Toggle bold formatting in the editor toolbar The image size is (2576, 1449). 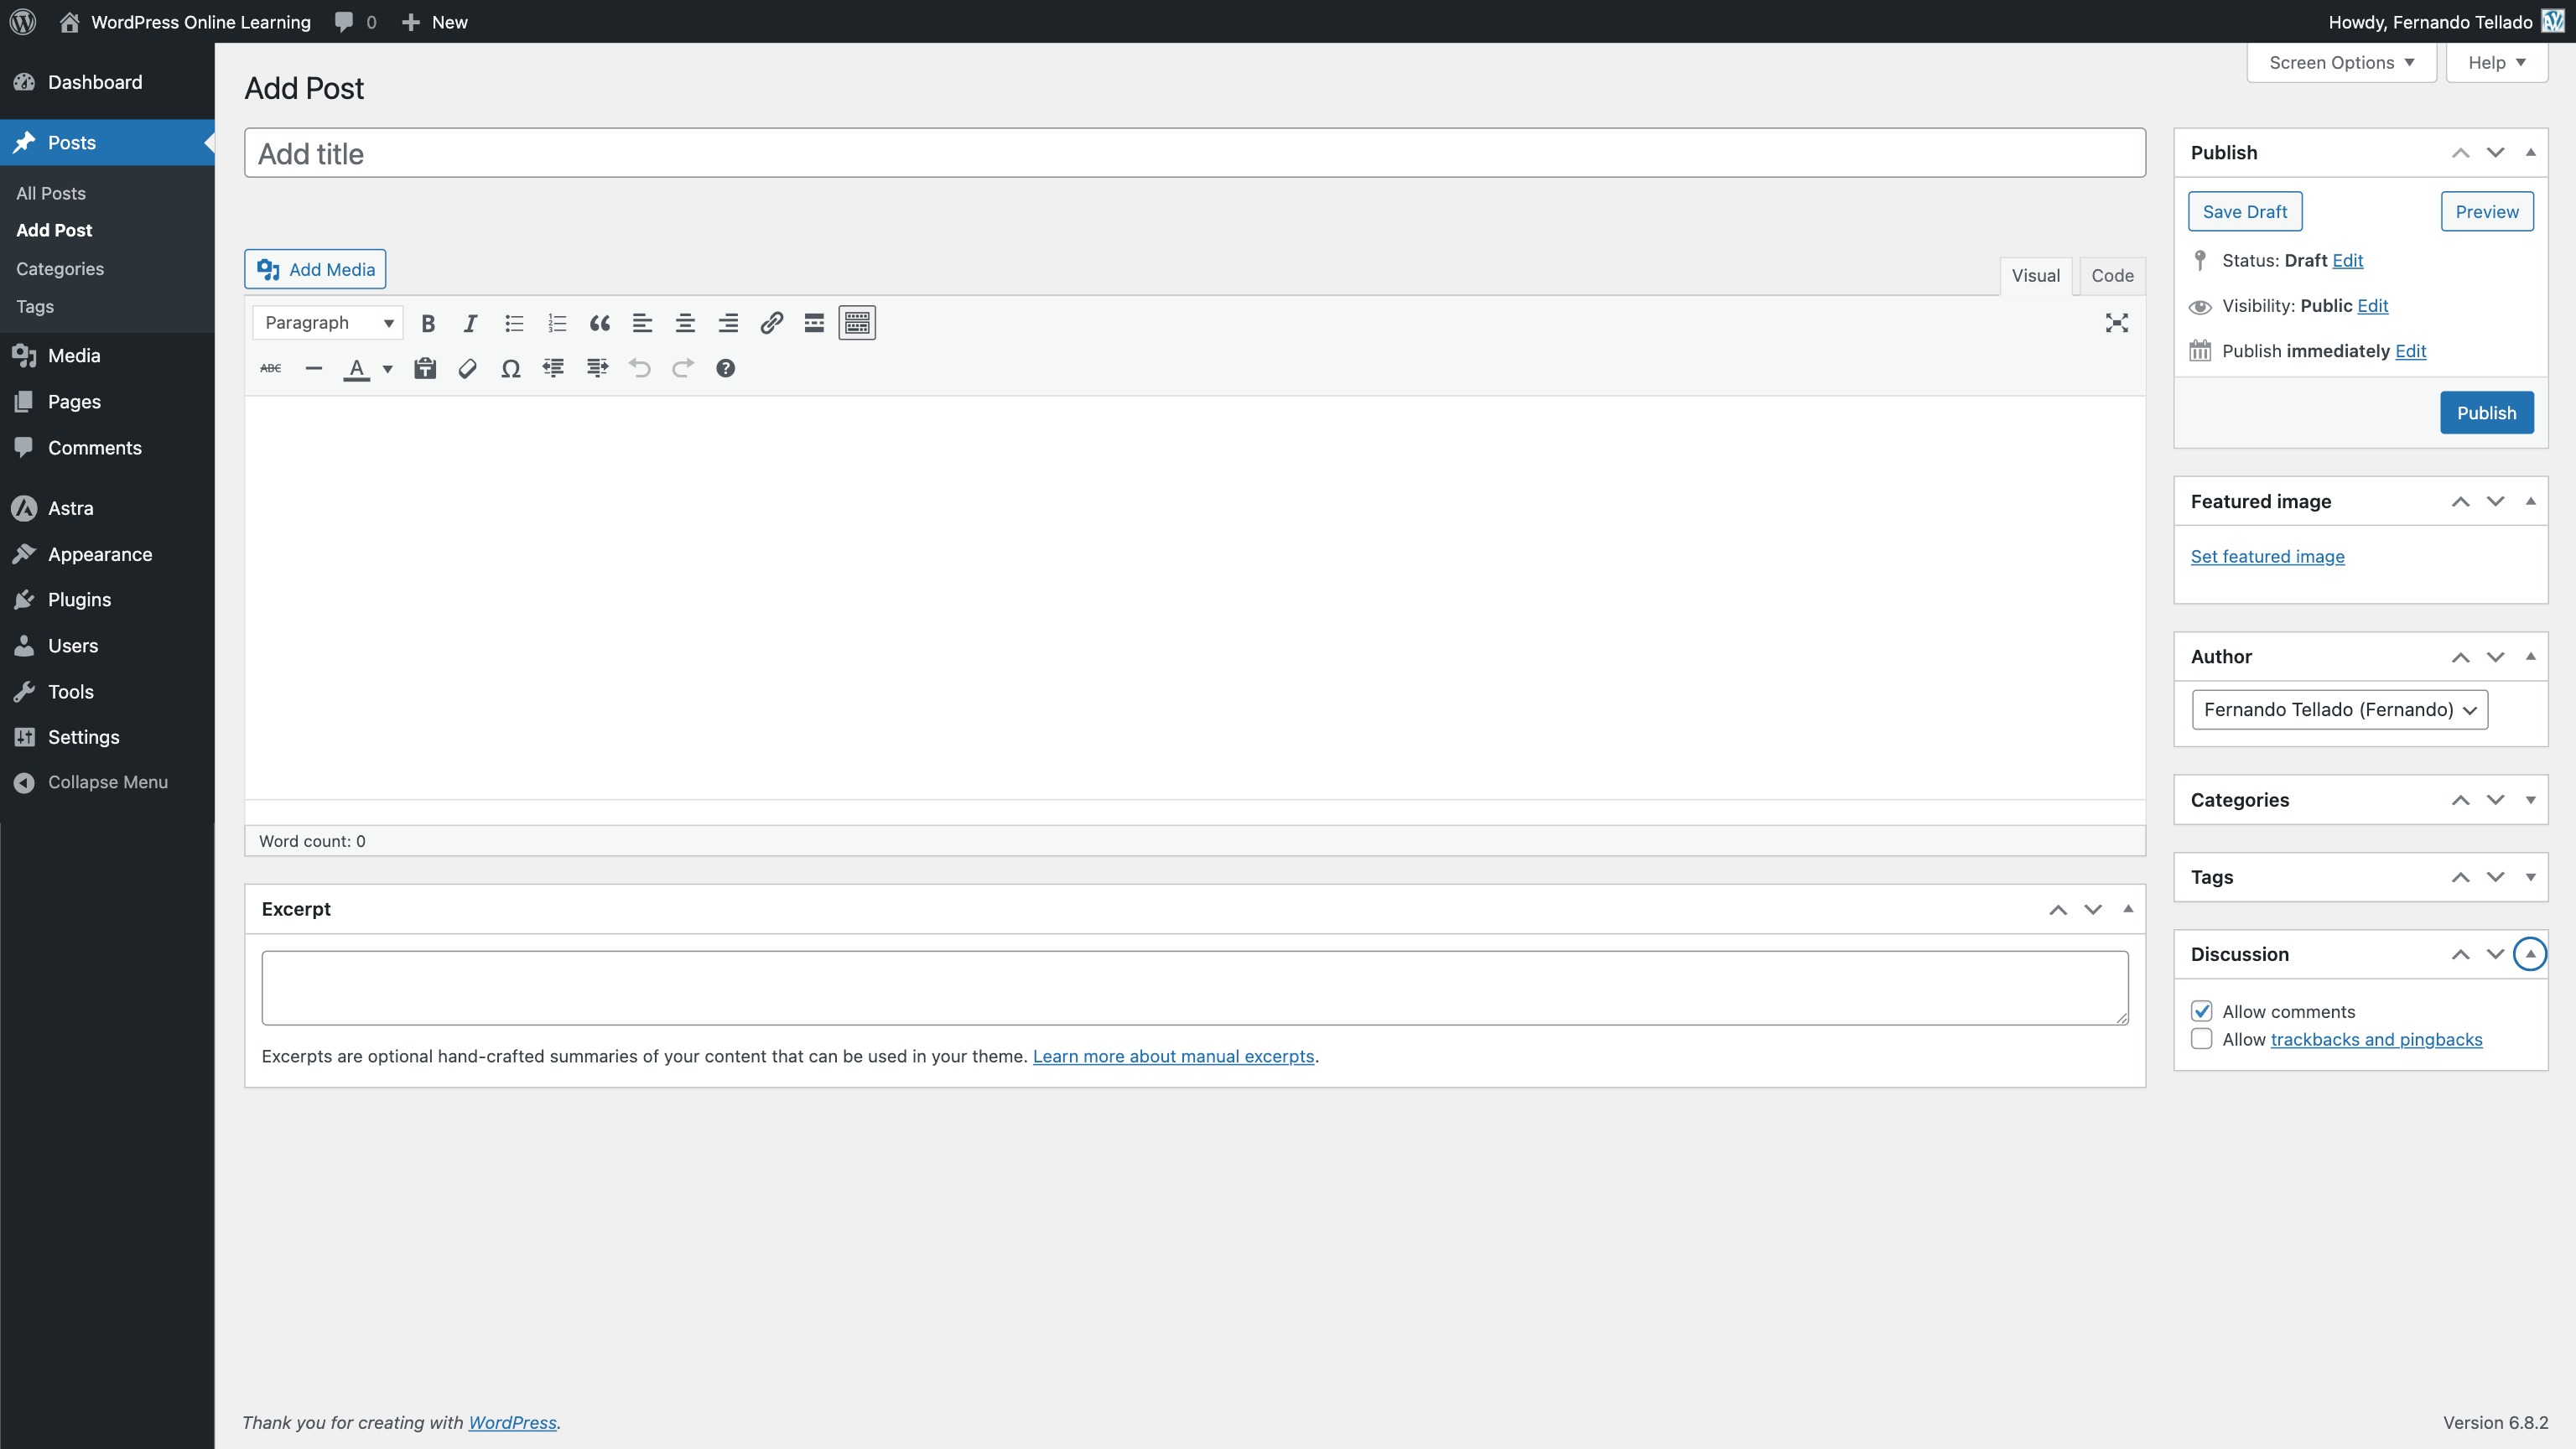(x=428, y=322)
